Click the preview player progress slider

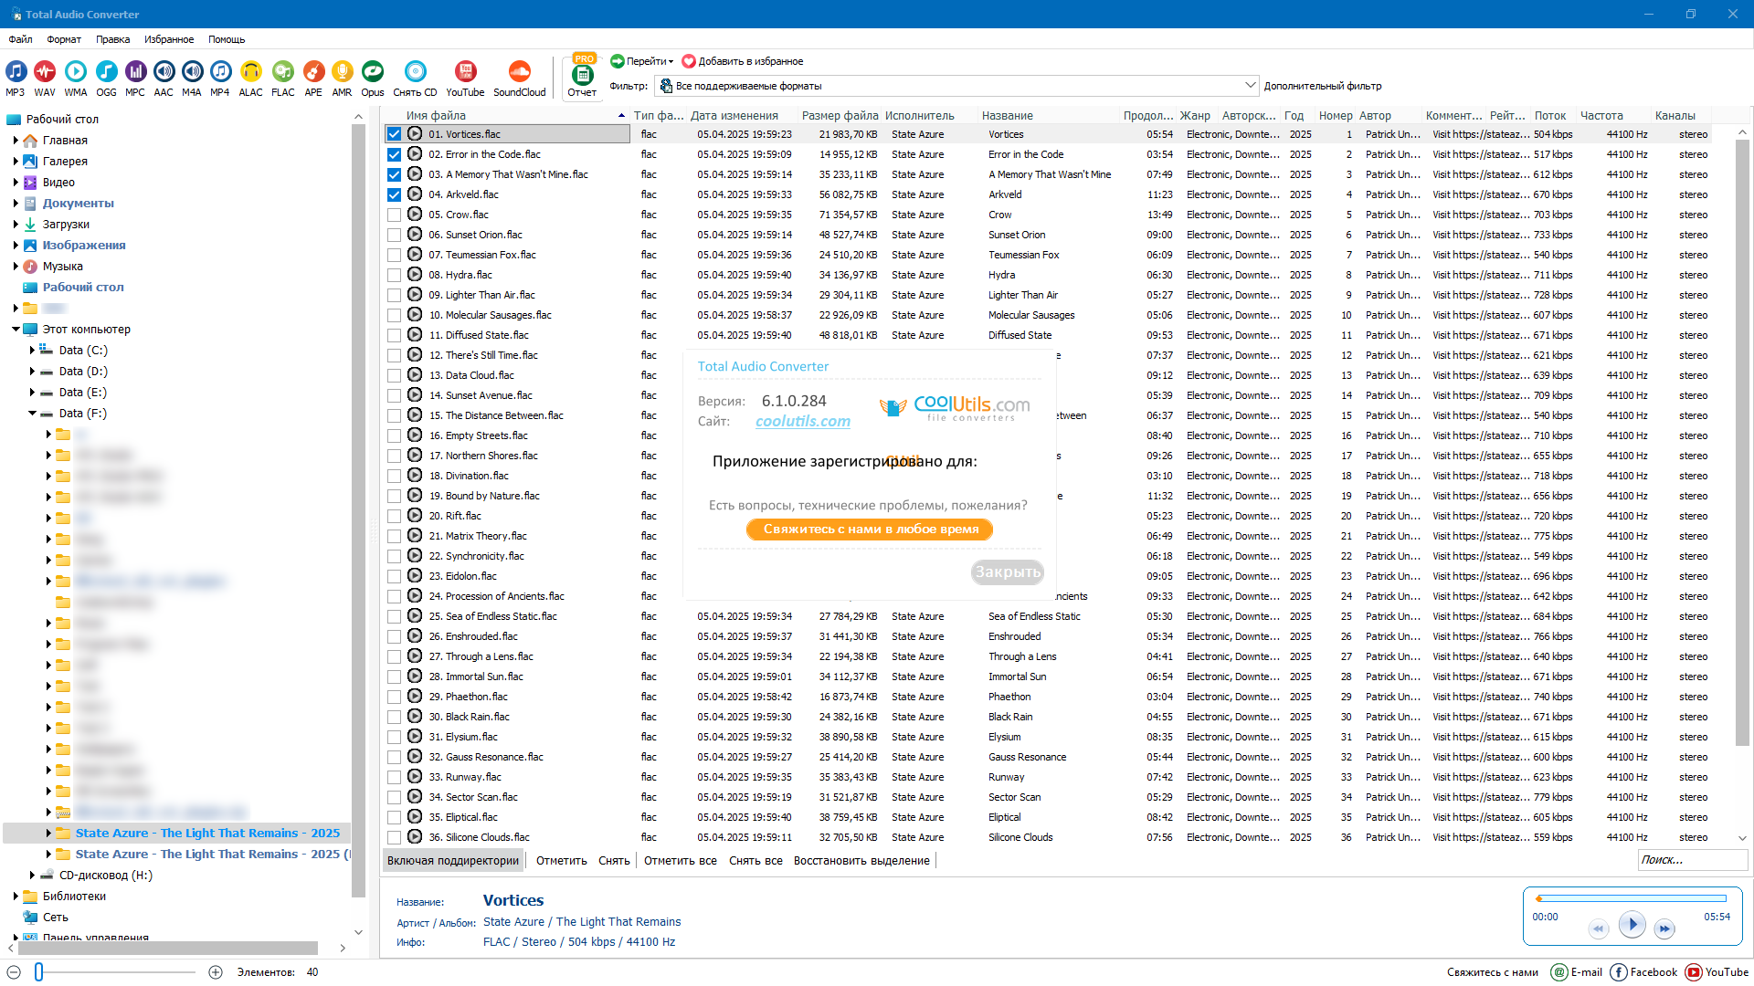click(1632, 898)
